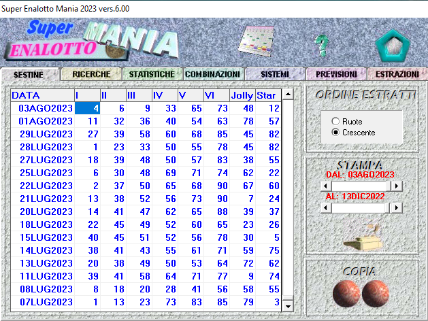Image resolution: width=428 pixels, height=321 pixels.
Task: Click the table scrollbar up arrow
Action: click(288, 94)
